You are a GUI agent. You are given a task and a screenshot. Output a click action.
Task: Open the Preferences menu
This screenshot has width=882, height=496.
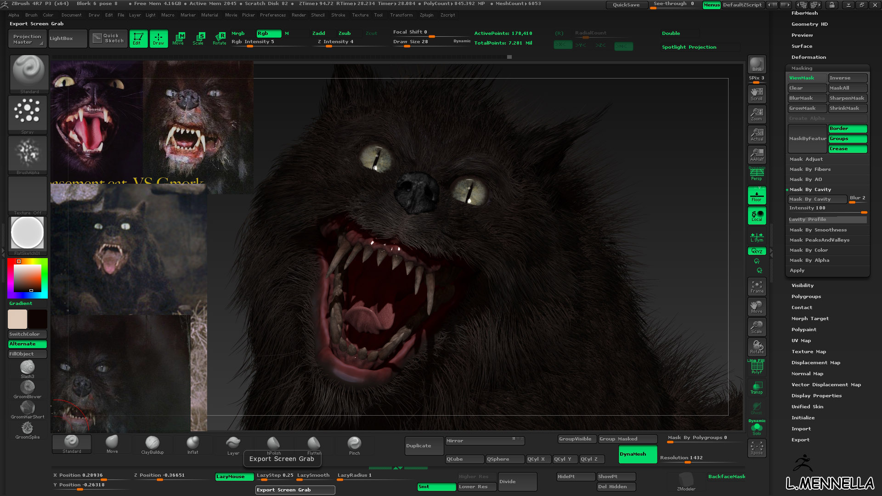tap(273, 15)
